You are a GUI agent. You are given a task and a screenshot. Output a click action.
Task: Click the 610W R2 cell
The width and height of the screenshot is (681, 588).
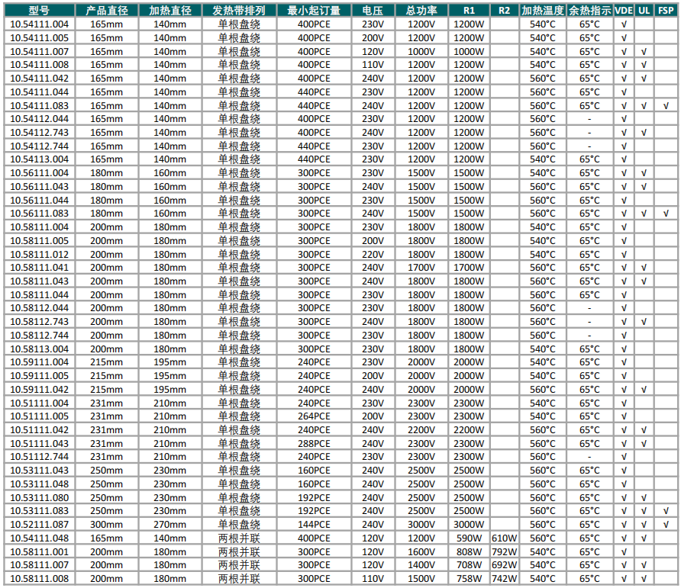505,538
